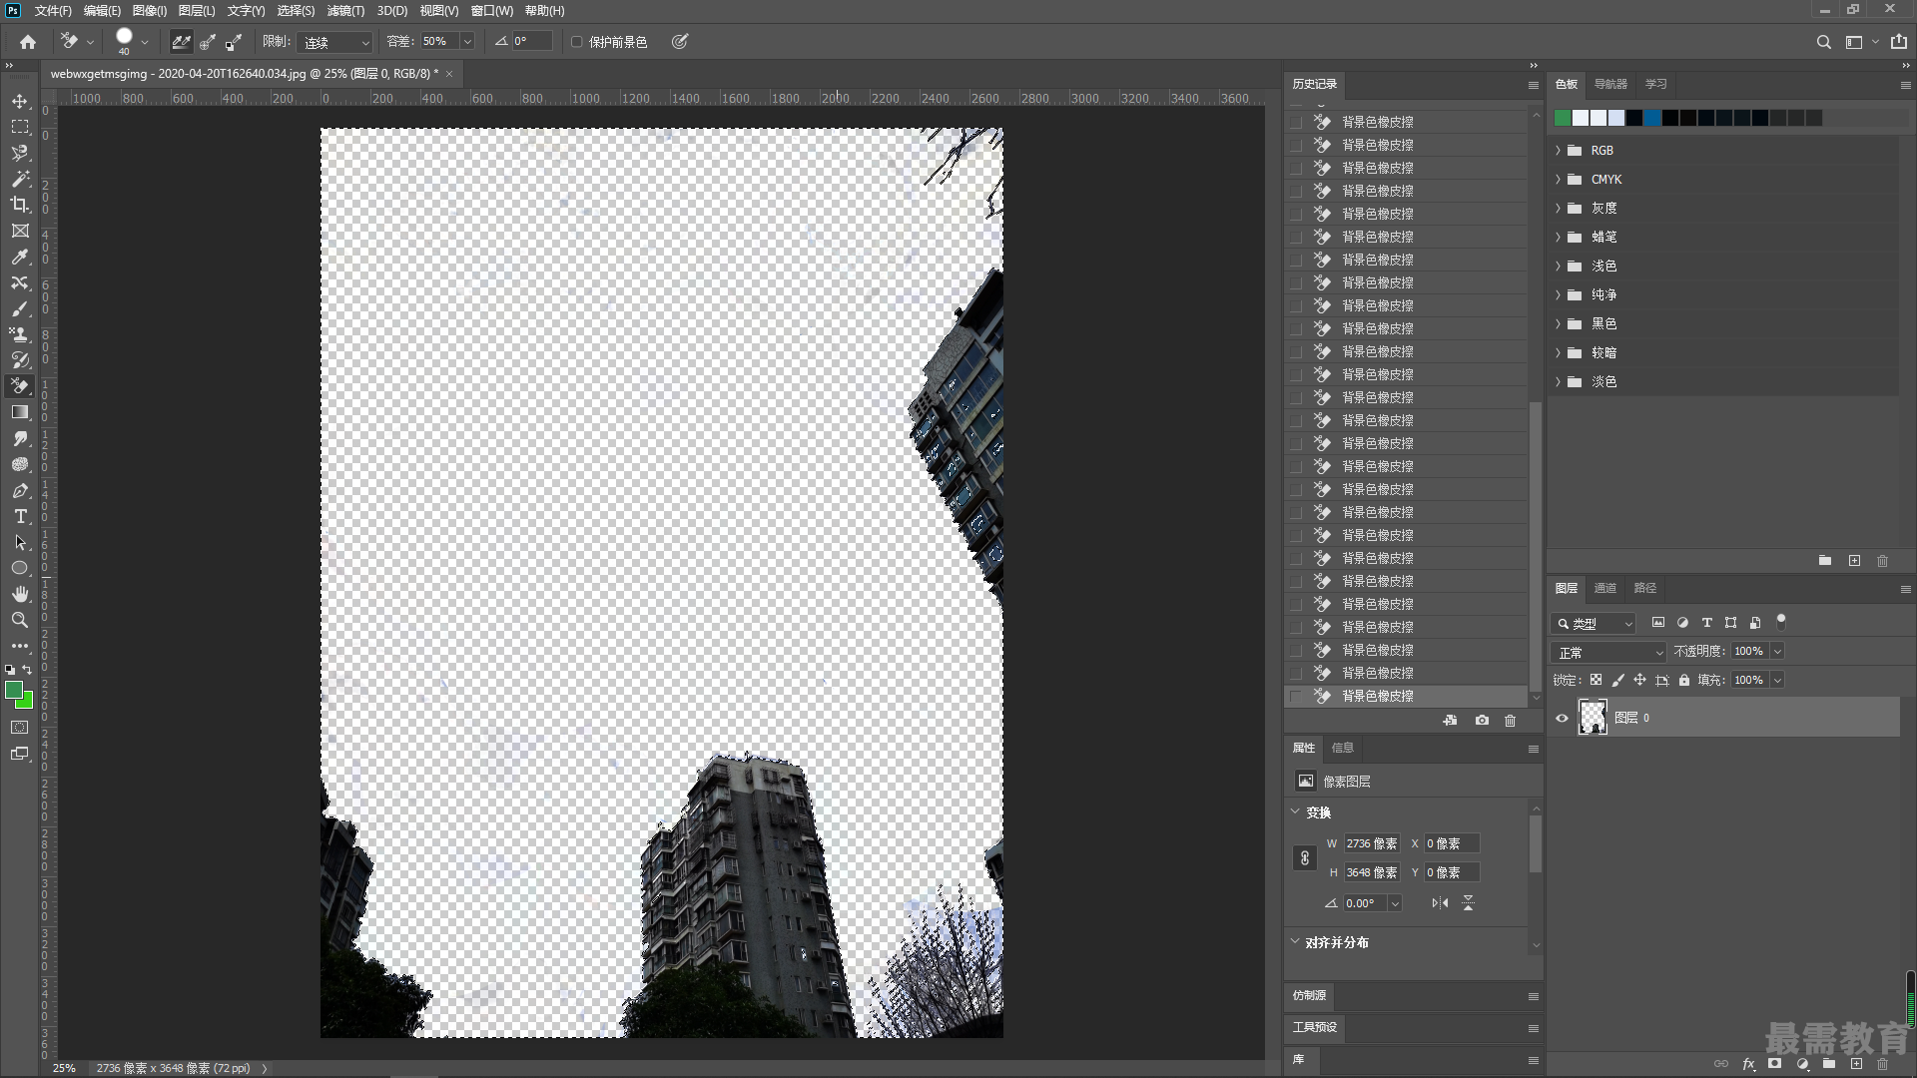Toggle lock all padlock icon
Image resolution: width=1917 pixels, height=1078 pixels.
(1684, 680)
